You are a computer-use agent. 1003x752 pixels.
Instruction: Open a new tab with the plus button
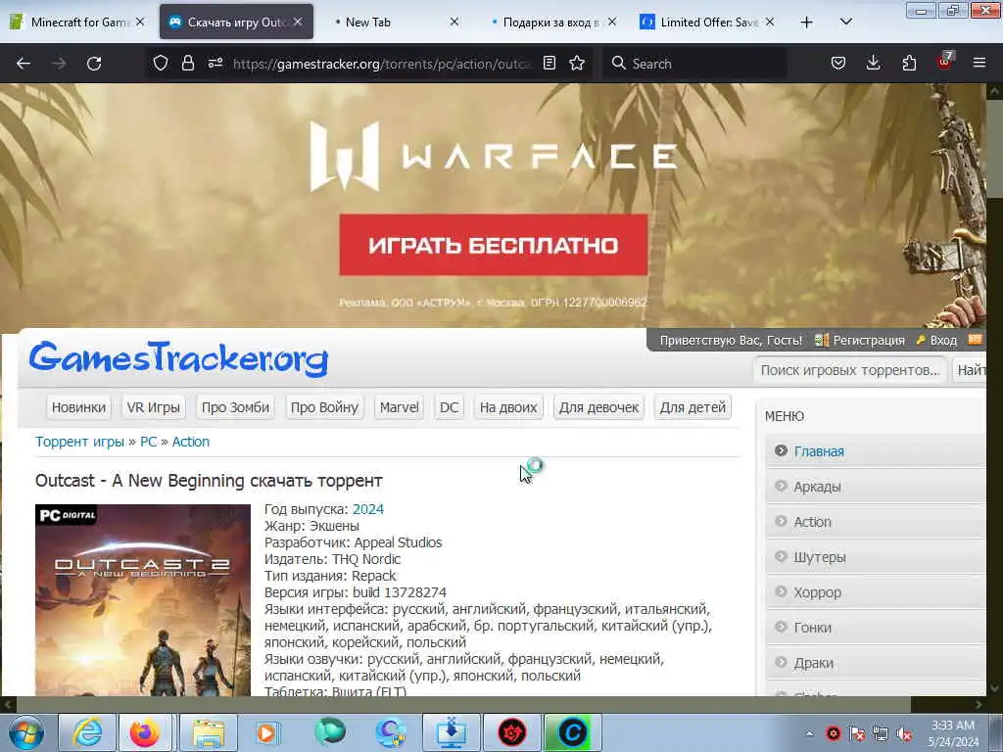(x=807, y=22)
